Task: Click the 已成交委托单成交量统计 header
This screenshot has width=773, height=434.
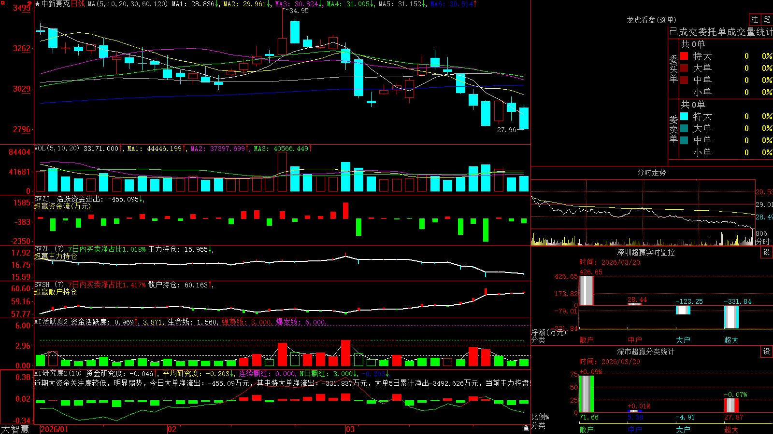Action: [721, 32]
